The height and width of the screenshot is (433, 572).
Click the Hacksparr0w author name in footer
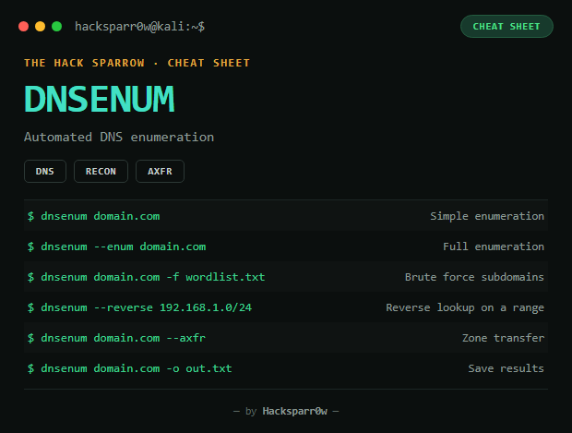point(294,411)
